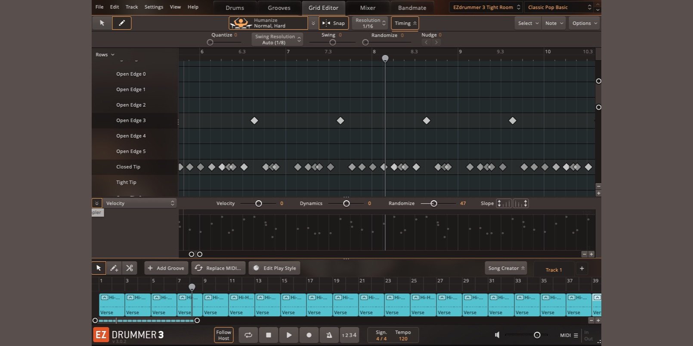
Task: Toggle the metronome icon
Action: tap(329, 335)
